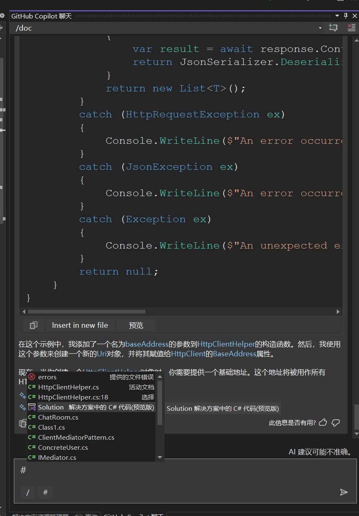Viewport: 359px width, 516px height.
Task: Click the first HttpClientHelper link in the explanation
Action: point(226,345)
